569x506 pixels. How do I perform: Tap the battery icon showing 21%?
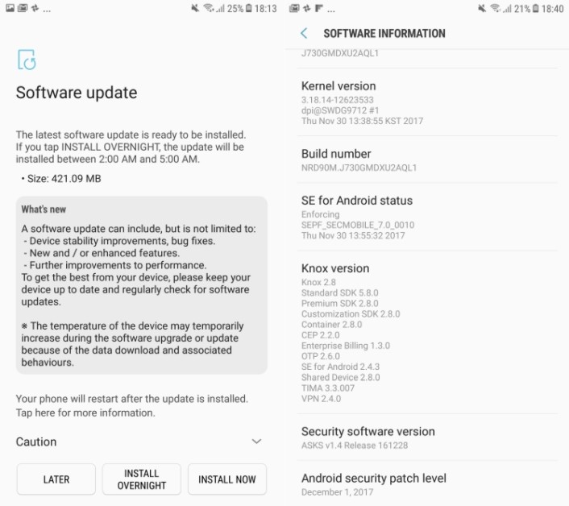(536, 8)
